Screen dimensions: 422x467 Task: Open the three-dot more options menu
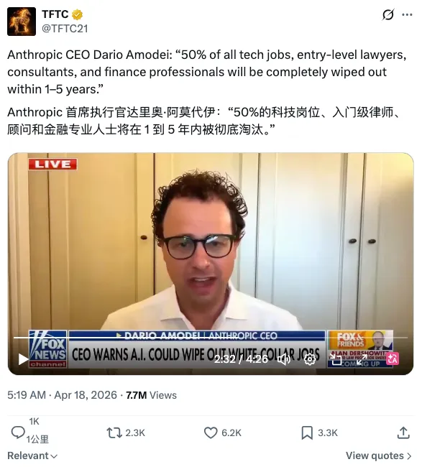pyautogui.click(x=407, y=14)
